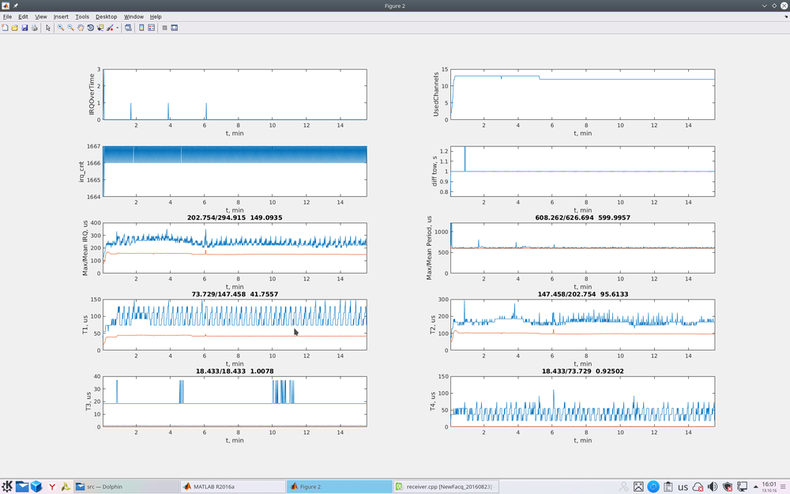
Task: Save the figure using the floppy icon
Action: (x=24, y=28)
